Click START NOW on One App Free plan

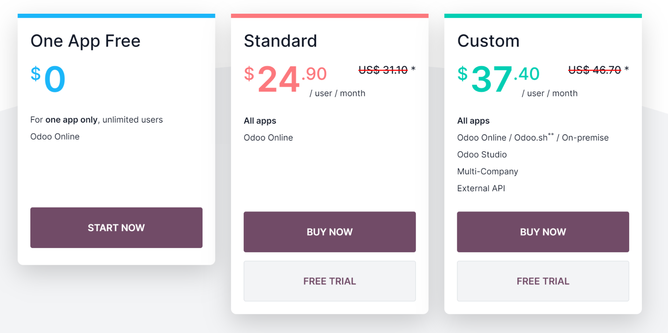pos(116,228)
